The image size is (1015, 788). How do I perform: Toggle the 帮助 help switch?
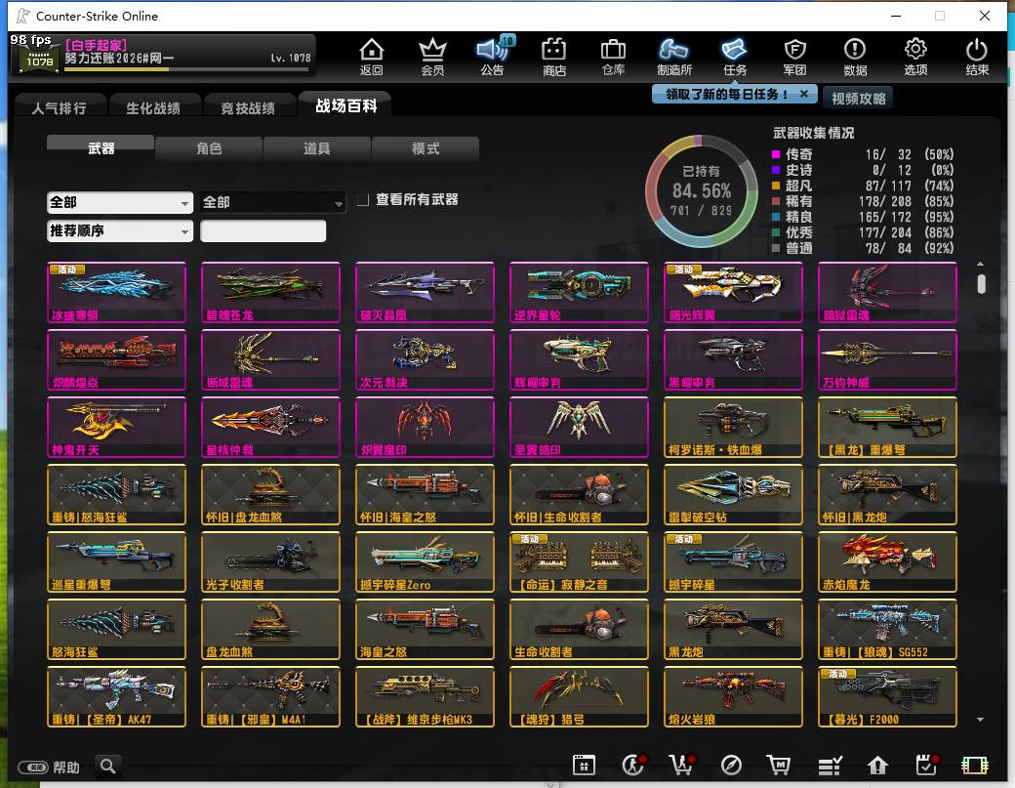(x=33, y=767)
